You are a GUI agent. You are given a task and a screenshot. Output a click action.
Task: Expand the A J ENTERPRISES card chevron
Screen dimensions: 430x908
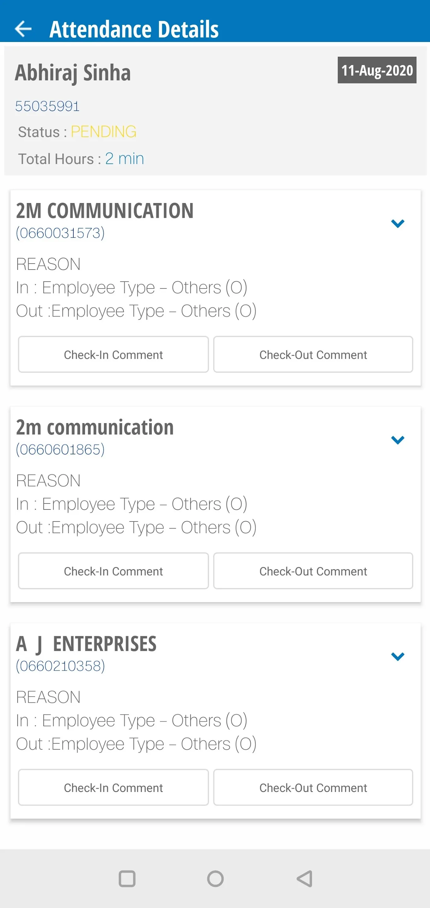coord(398,656)
